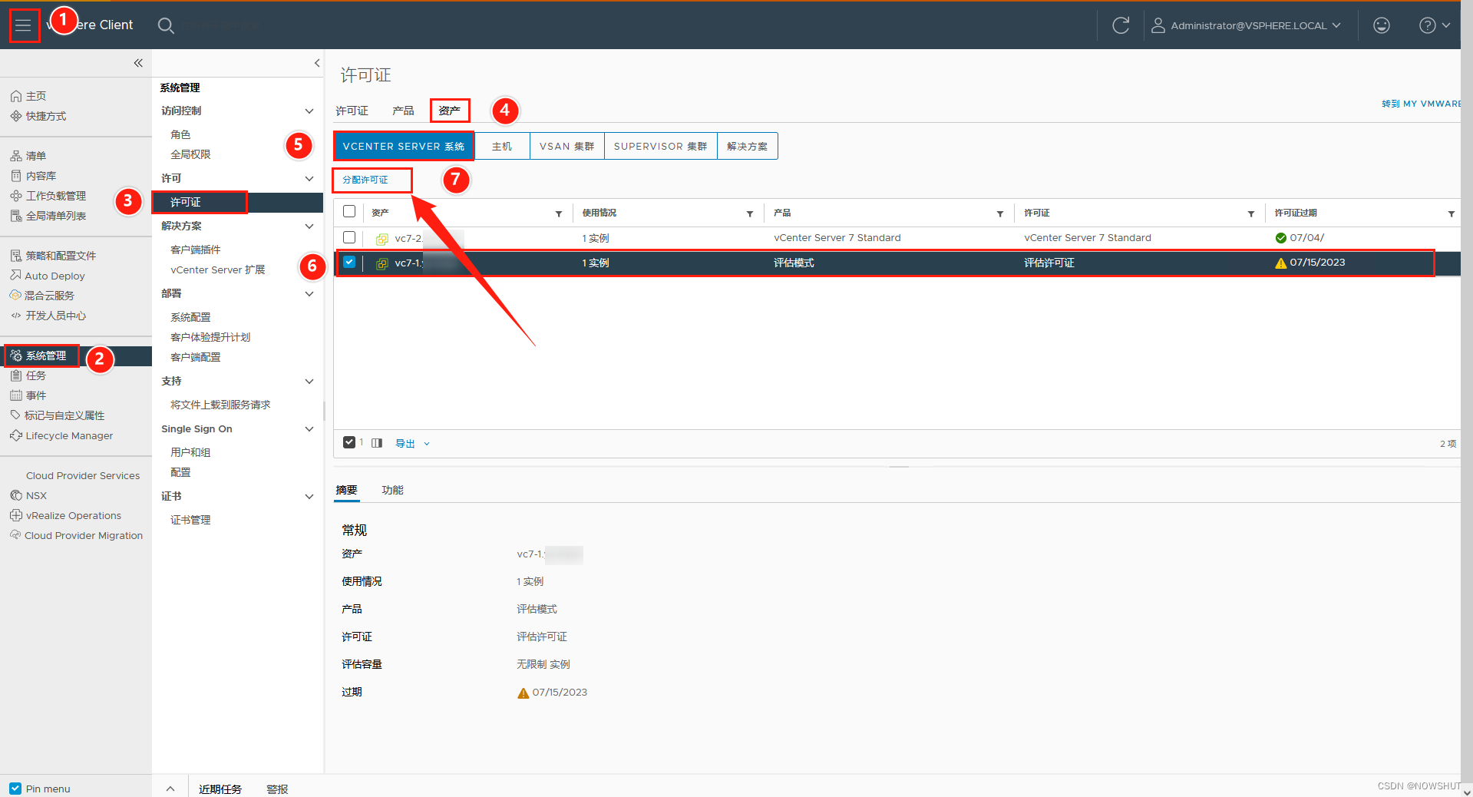Click the search magnifier icon

tap(165, 25)
